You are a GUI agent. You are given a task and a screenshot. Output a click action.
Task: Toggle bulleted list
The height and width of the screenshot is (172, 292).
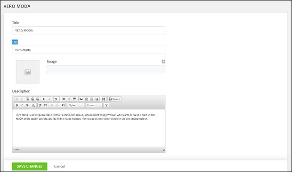coord(45,105)
